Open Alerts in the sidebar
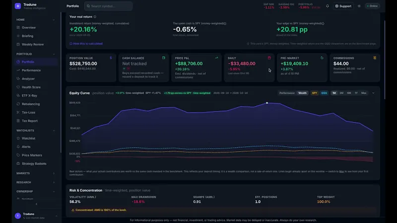The width and height of the screenshot is (397, 223). click(35, 147)
